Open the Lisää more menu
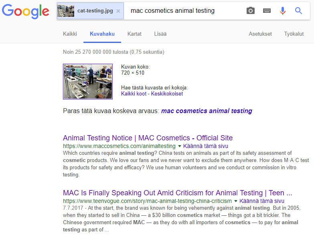The width and height of the screenshot is (314, 235). [160, 34]
